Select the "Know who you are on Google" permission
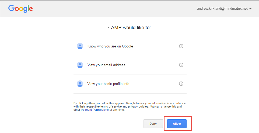Viewport: 259px width, 133px height. (110, 46)
